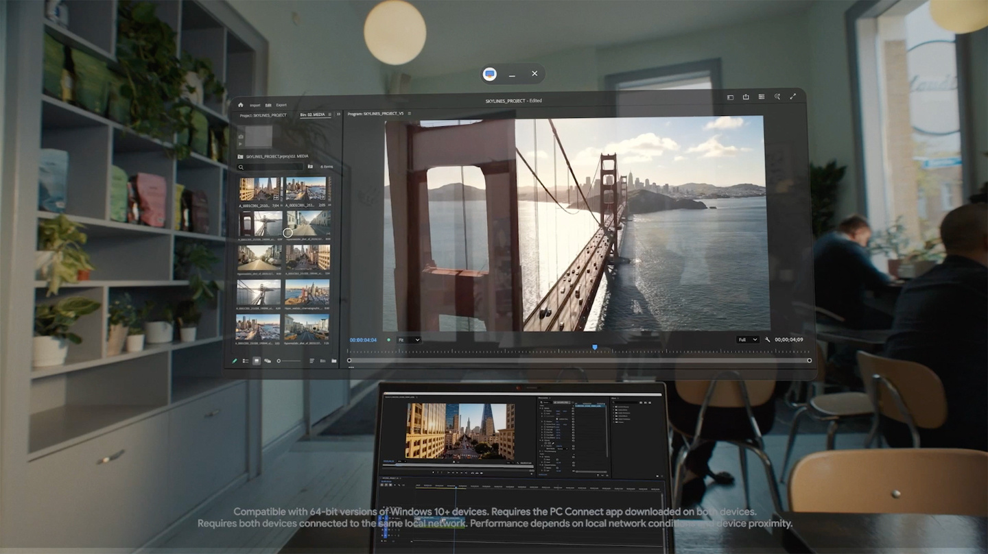988x554 pixels.
Task: Open the Quick Export list icon
Action: (762, 97)
